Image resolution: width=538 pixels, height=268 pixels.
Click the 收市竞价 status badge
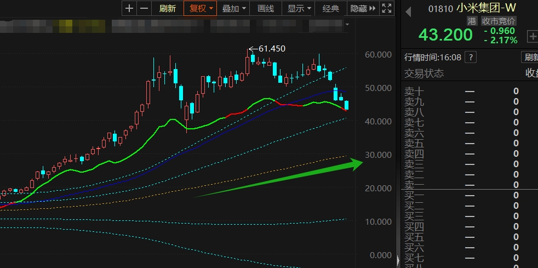tap(499, 21)
